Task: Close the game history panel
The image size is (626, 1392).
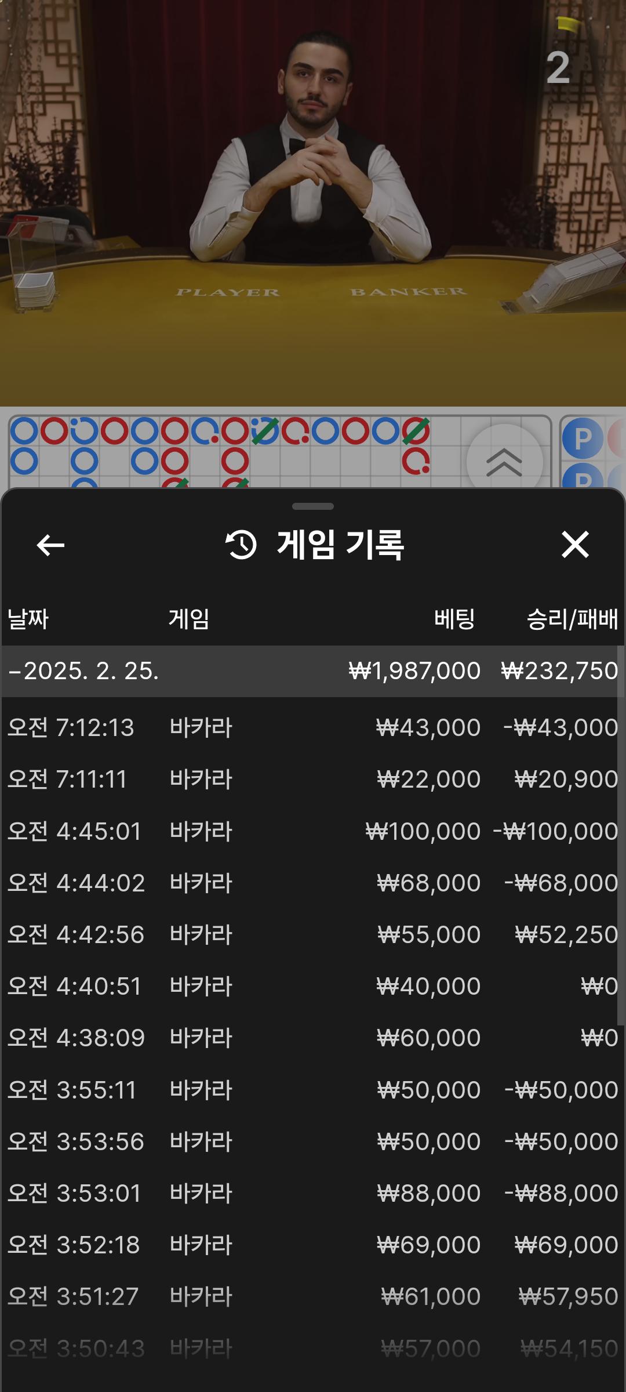Action: pyautogui.click(x=575, y=545)
